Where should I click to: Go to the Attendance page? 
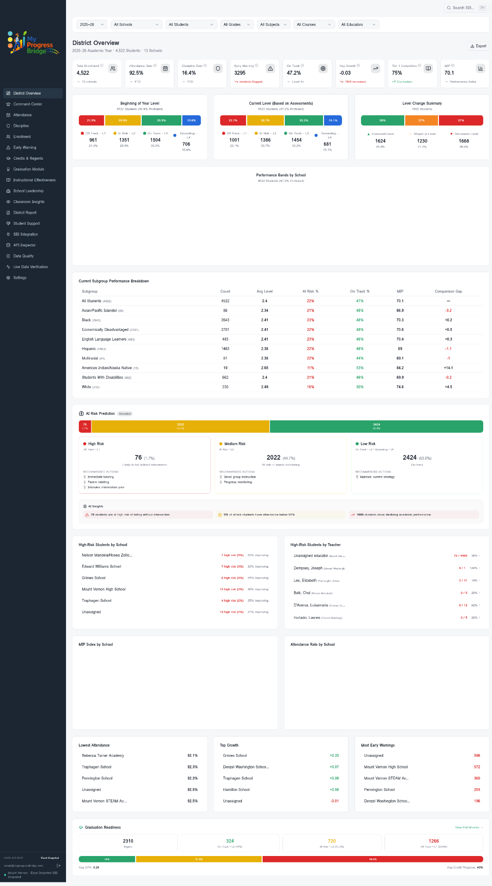(33, 115)
